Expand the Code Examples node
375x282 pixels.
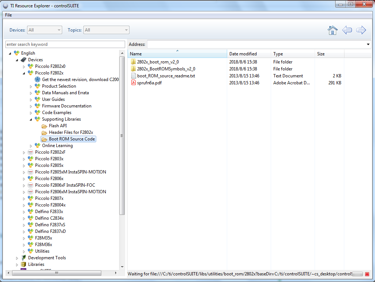31,113
